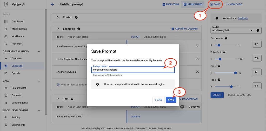Remove the 'The movie was ok' example row

pyautogui.click(x=197, y=72)
